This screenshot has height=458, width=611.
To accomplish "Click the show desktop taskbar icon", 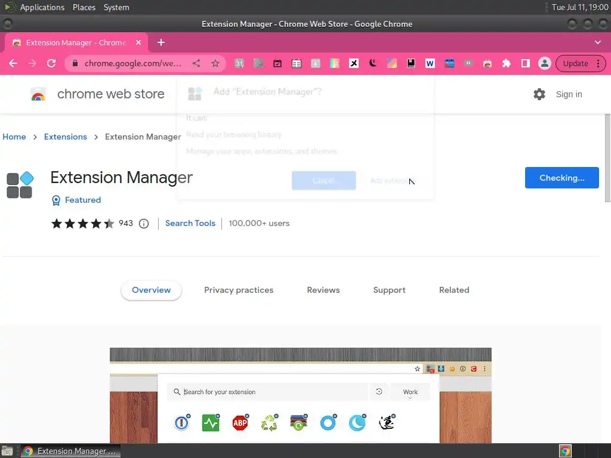I will click(x=7, y=451).
